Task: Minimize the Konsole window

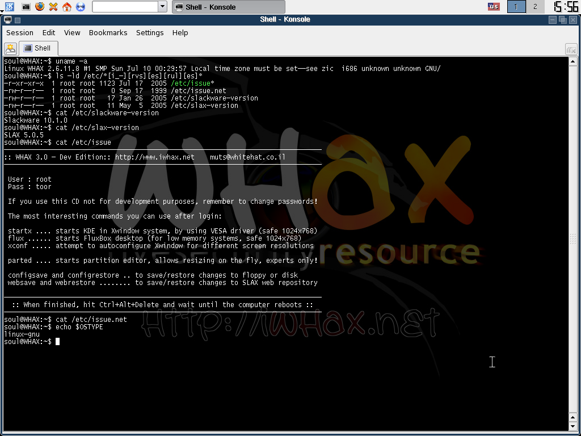Action: click(553, 20)
